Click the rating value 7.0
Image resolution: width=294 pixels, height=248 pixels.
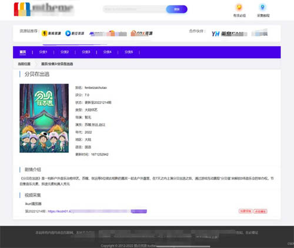pos(87,95)
